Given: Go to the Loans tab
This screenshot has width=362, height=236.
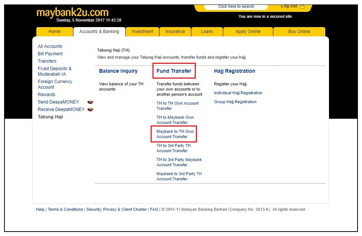Looking at the screenshot, I should point(207,32).
